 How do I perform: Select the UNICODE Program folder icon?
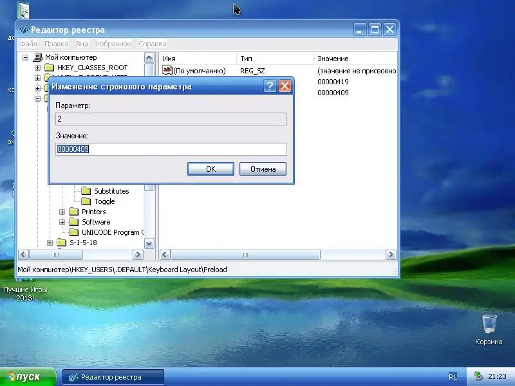click(x=74, y=232)
